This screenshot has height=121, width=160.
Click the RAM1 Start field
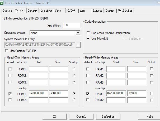[116, 69]
